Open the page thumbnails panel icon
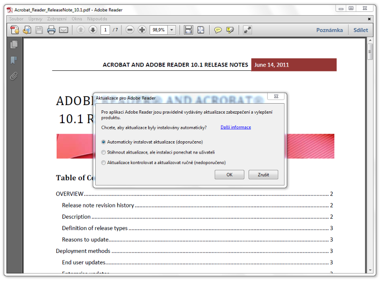The image size is (381, 281). (14, 44)
